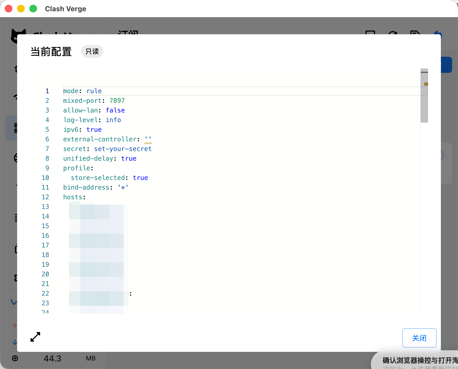Click the yellow minimize window button
458x369 pixels.
(x=21, y=9)
